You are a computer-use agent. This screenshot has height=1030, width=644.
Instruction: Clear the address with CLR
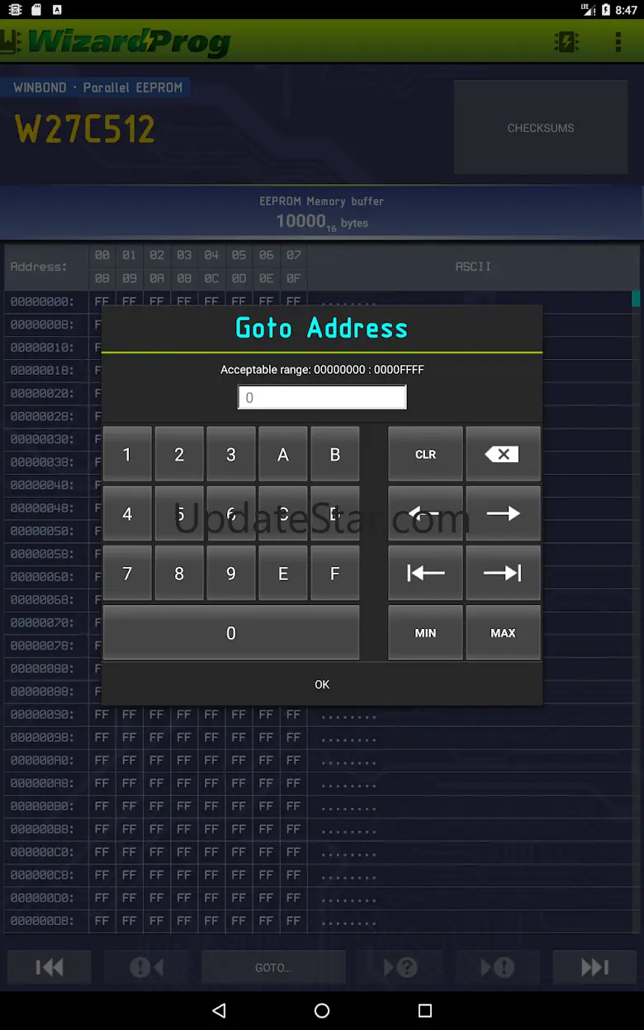pos(425,454)
